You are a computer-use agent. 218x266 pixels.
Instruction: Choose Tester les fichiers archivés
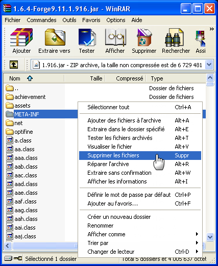click(x=140, y=138)
